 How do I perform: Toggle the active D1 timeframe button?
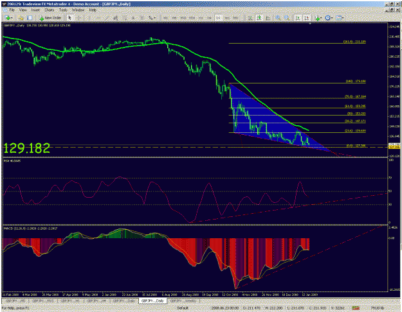click(x=218, y=18)
